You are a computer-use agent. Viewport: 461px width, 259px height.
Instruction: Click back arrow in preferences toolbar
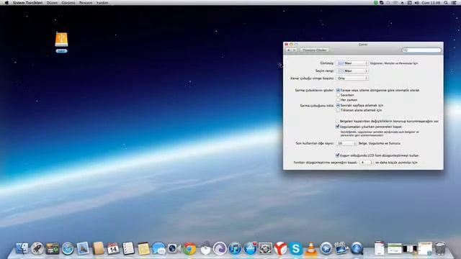pos(288,50)
